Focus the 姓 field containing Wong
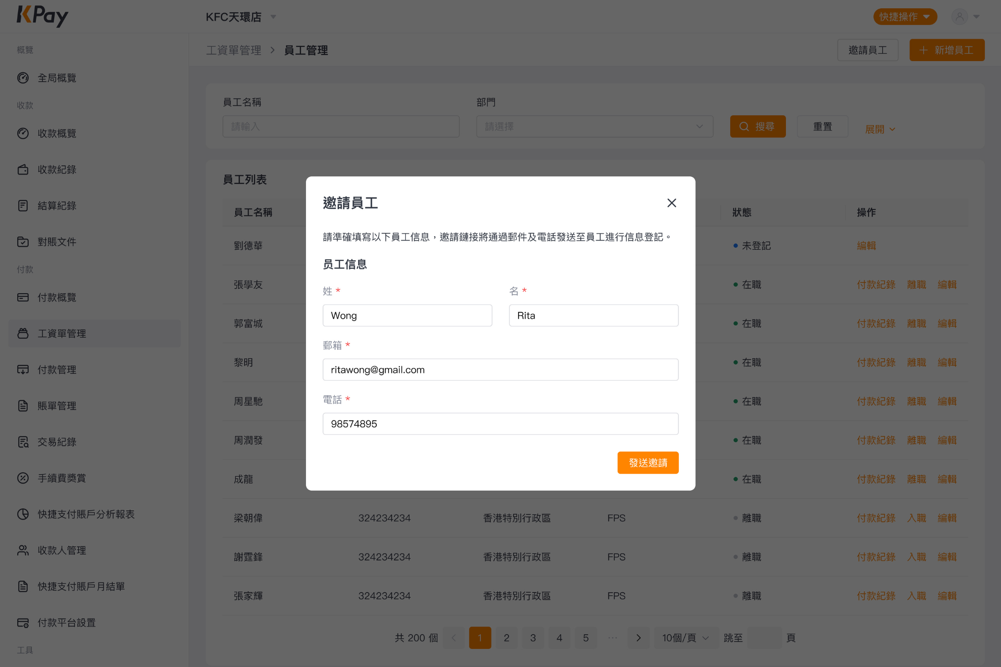This screenshot has width=1001, height=667. click(407, 316)
